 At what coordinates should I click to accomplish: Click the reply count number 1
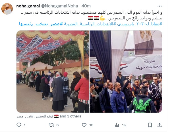(x=24, y=125)
